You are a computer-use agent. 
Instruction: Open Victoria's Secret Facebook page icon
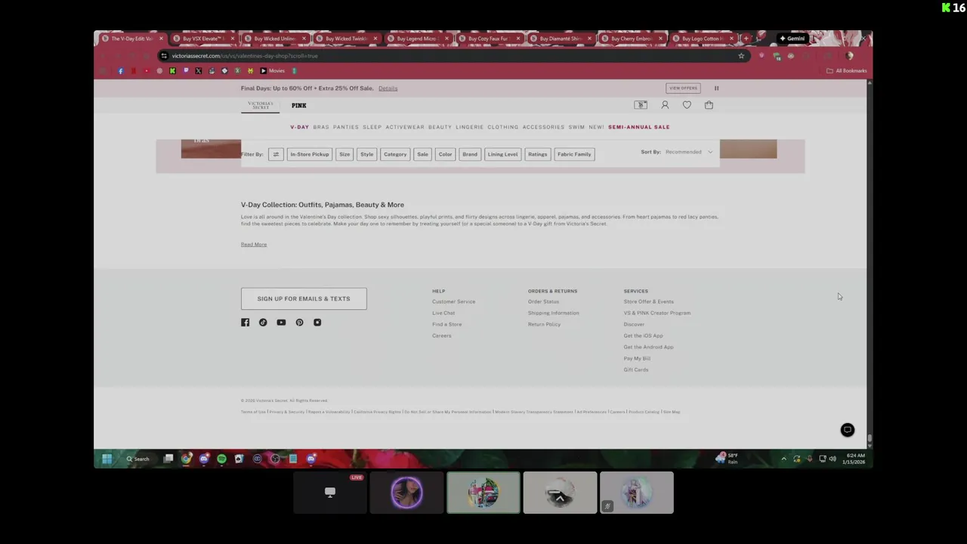pyautogui.click(x=245, y=323)
